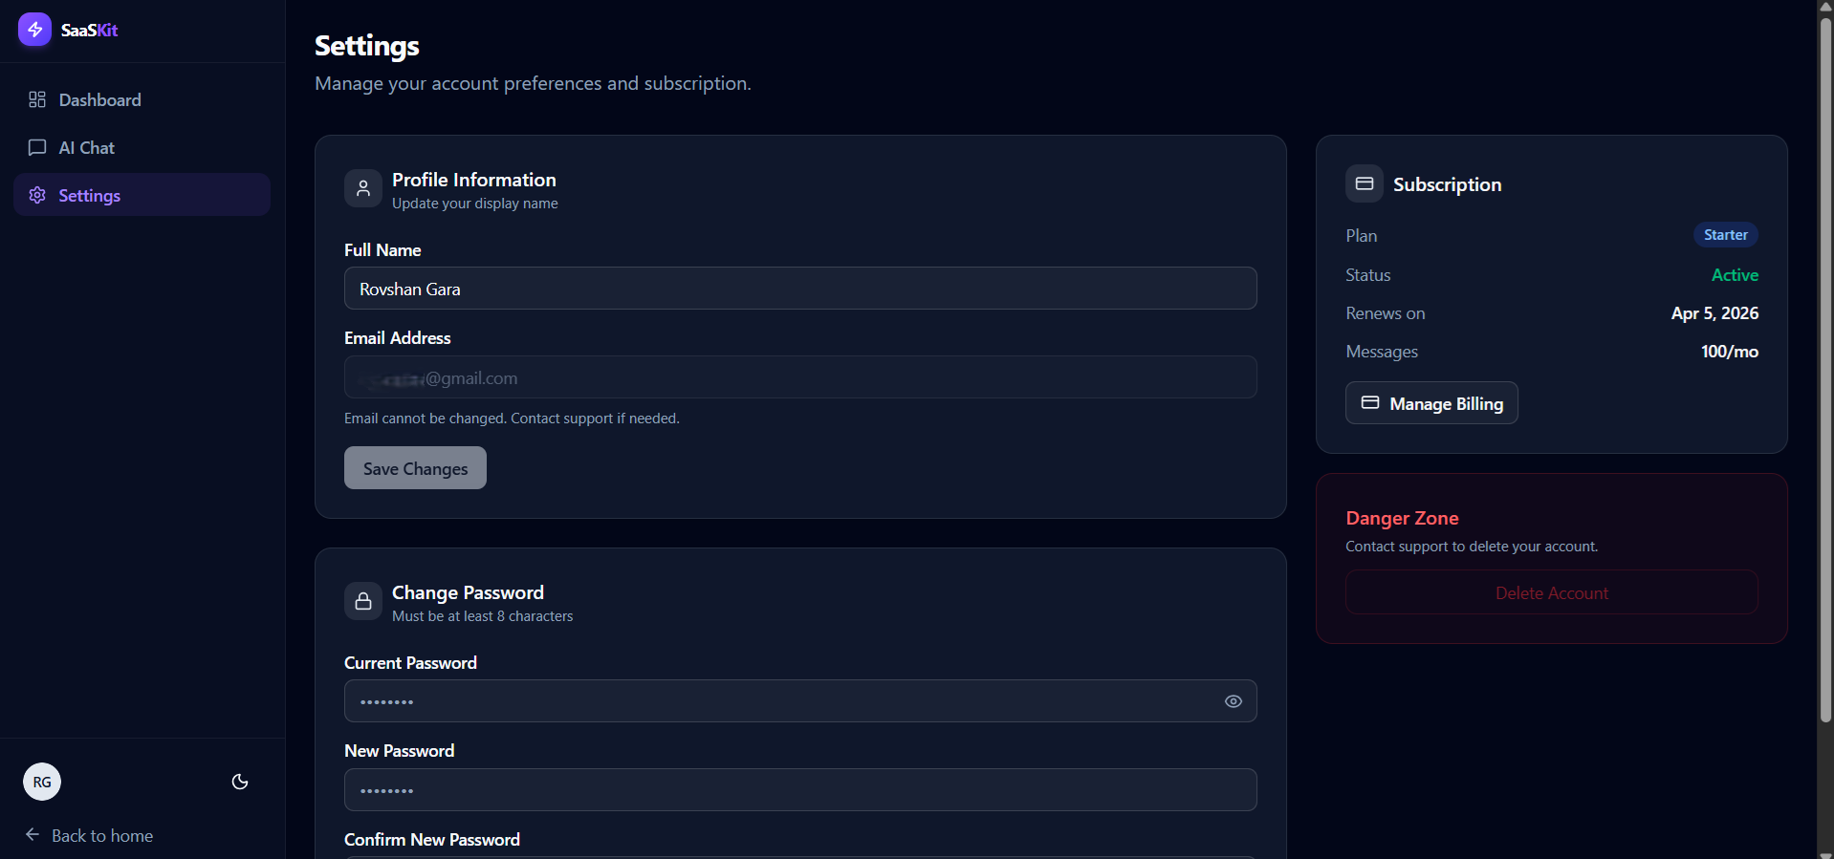
Task: Click the Starter plan badge
Action: [1726, 235]
